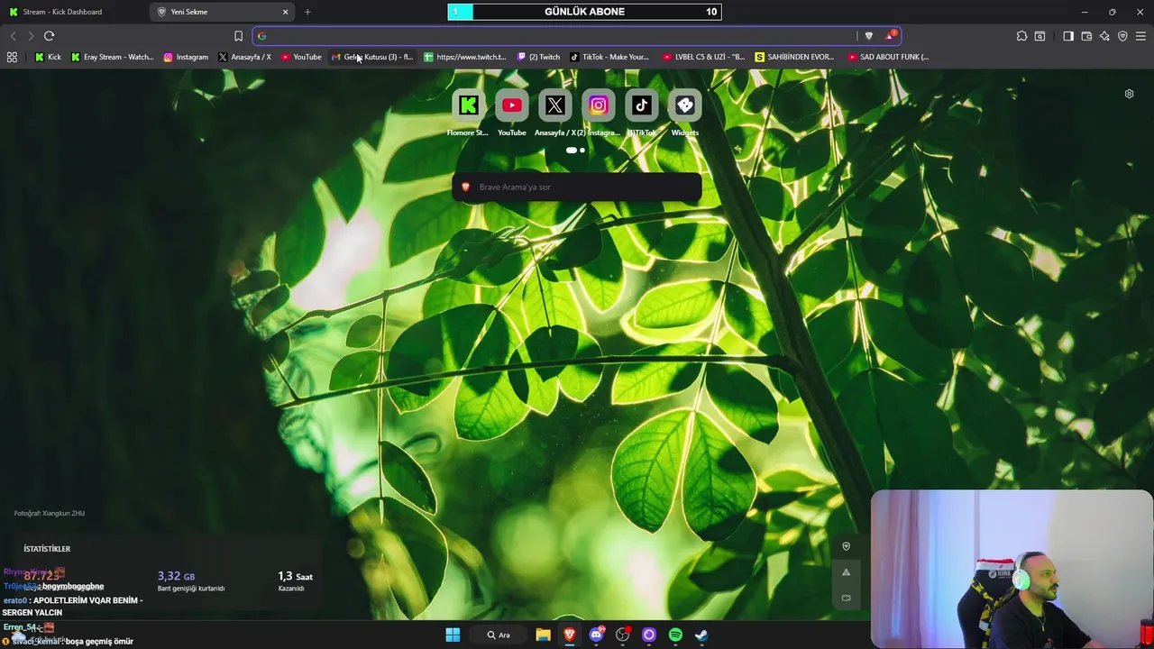Viewport: 1154px width, 649px height.
Task: Open File Explorer from the taskbar
Action: click(x=543, y=635)
